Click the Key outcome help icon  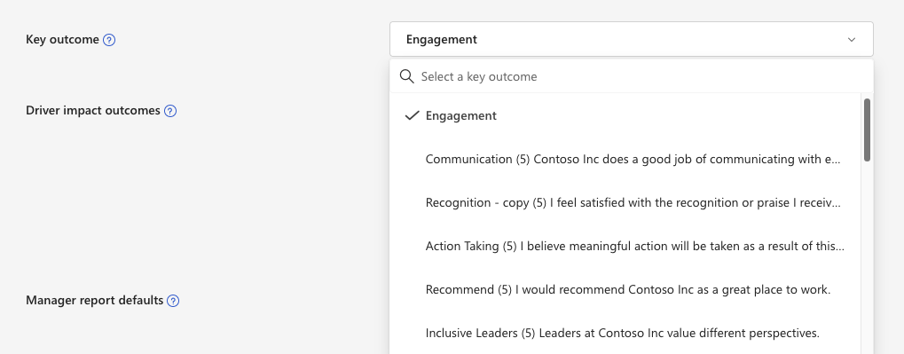pos(109,40)
